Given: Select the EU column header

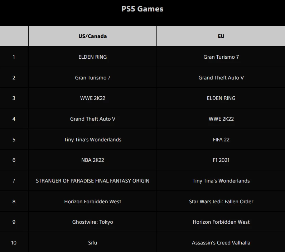Looking at the screenshot, I should tap(221, 36).
